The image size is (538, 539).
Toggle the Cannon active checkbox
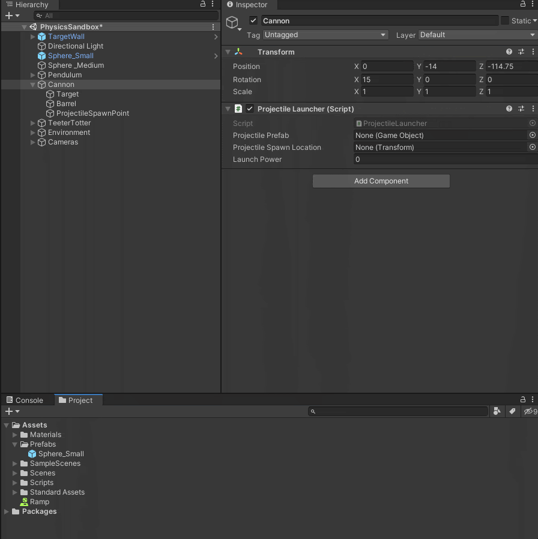pyautogui.click(x=253, y=21)
